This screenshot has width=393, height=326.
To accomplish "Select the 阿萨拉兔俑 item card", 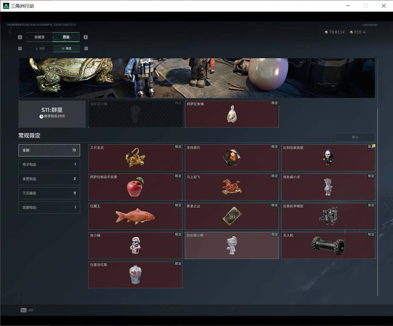I will coord(232,114).
